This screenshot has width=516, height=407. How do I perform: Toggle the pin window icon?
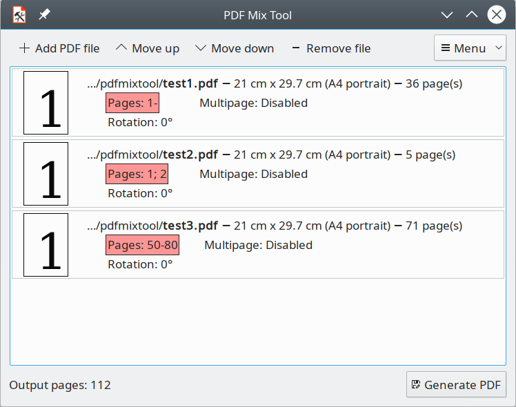[x=44, y=14]
